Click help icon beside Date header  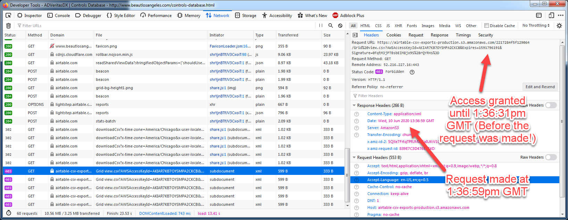(356, 121)
